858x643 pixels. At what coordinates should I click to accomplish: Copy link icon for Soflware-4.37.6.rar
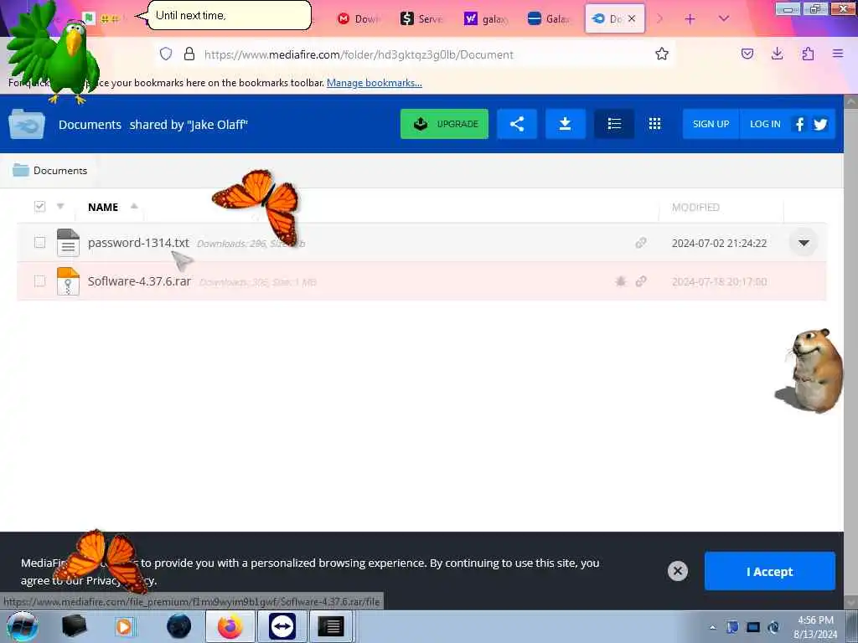coord(641,281)
